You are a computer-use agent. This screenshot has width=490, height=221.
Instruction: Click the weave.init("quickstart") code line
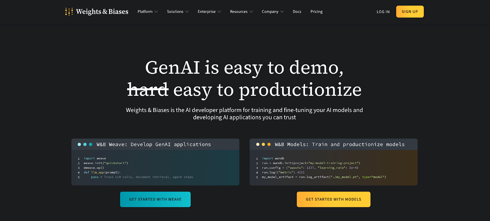[x=106, y=163]
